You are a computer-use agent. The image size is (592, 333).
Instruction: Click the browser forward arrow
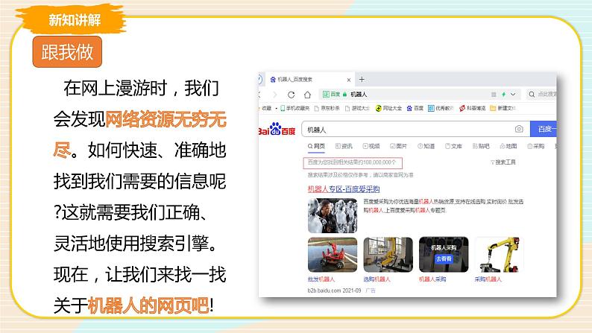point(273,95)
